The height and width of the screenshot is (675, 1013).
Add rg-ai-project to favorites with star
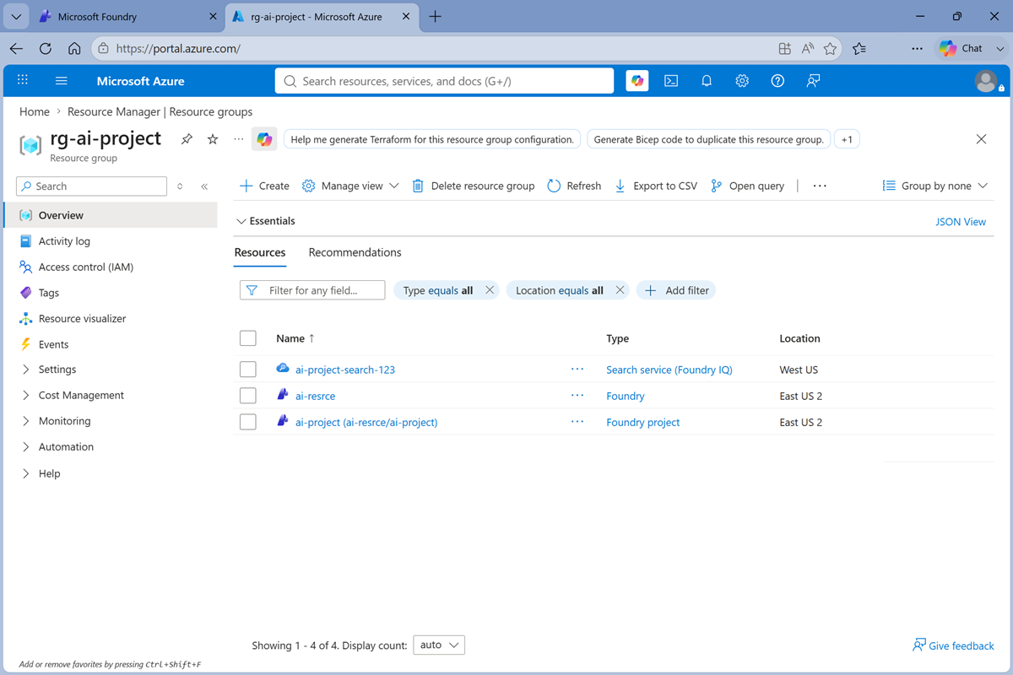coord(213,139)
